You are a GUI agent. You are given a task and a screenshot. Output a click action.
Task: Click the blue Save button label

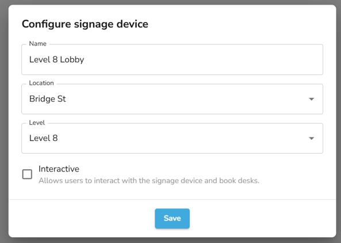(173, 218)
